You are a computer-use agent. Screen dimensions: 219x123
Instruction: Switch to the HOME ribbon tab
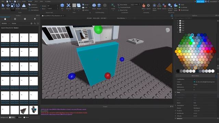click(24, 1)
